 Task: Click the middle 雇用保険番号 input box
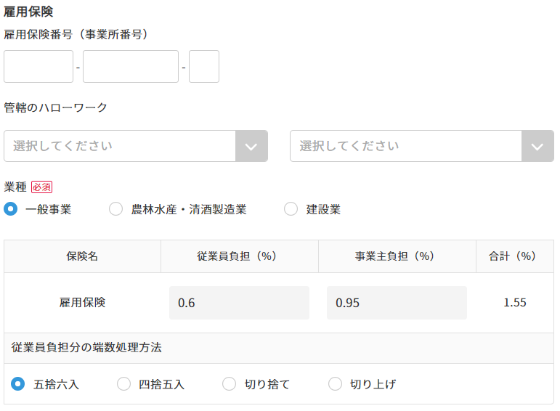[131, 67]
